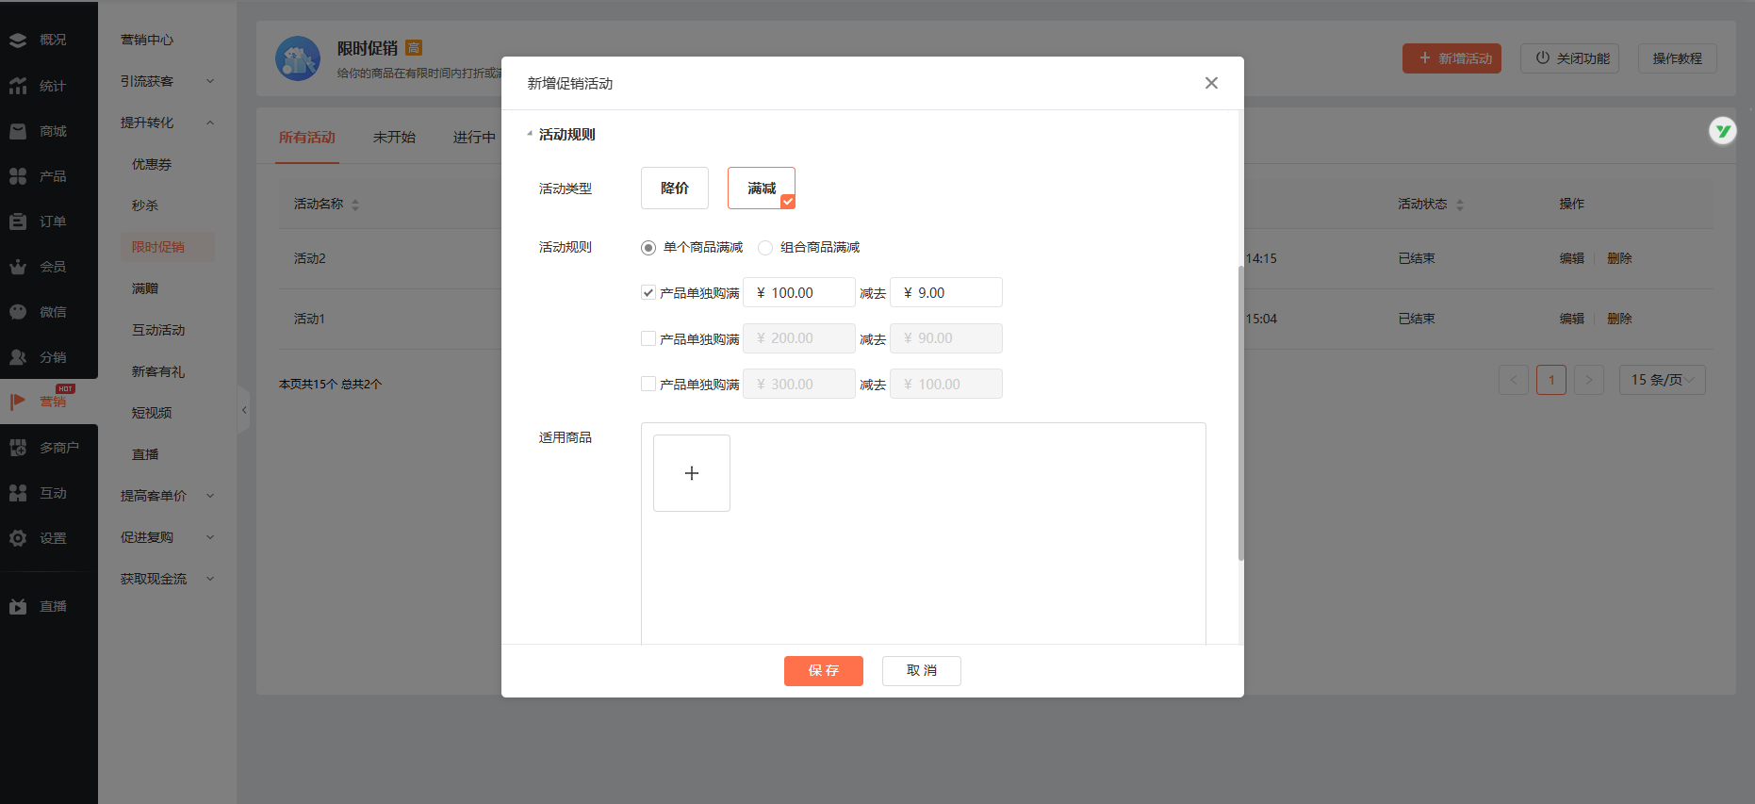
Task: Click the plus icon to add applicable products
Action: coord(691,473)
